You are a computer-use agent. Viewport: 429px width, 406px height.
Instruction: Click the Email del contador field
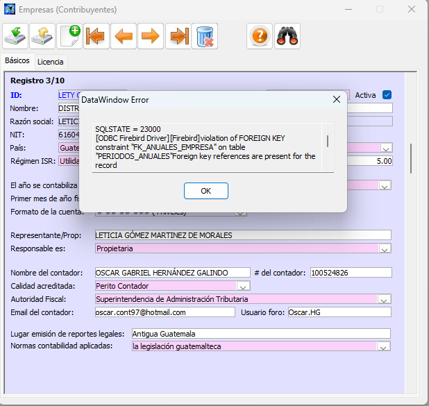[165, 312]
